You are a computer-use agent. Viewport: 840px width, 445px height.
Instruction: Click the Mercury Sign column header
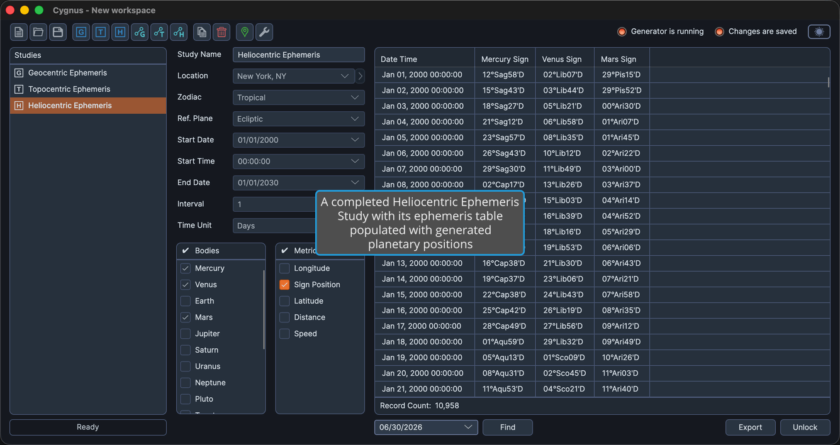click(505, 58)
